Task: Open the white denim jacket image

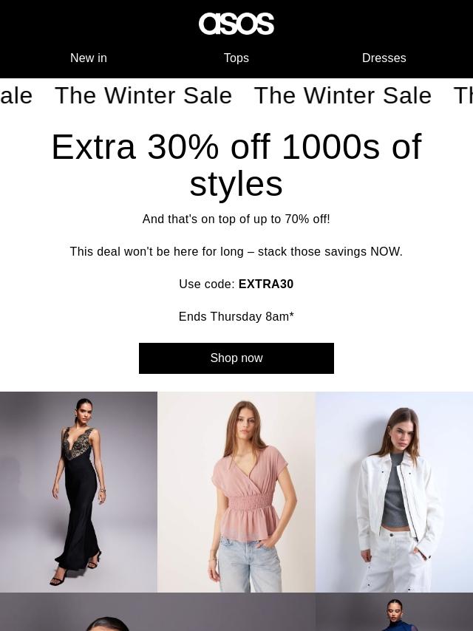Action: (x=395, y=492)
